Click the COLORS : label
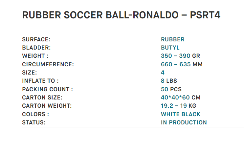Viewport: 244px width, 152px height. point(35,114)
